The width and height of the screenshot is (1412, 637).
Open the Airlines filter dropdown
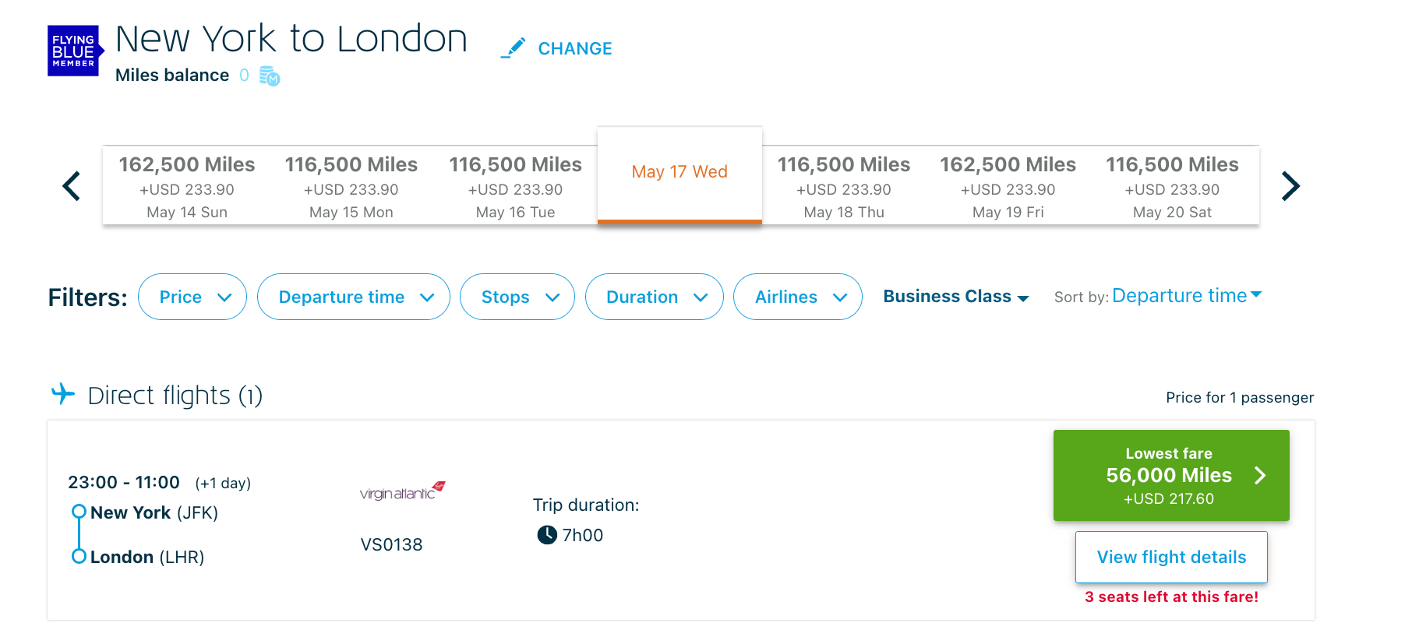(798, 297)
